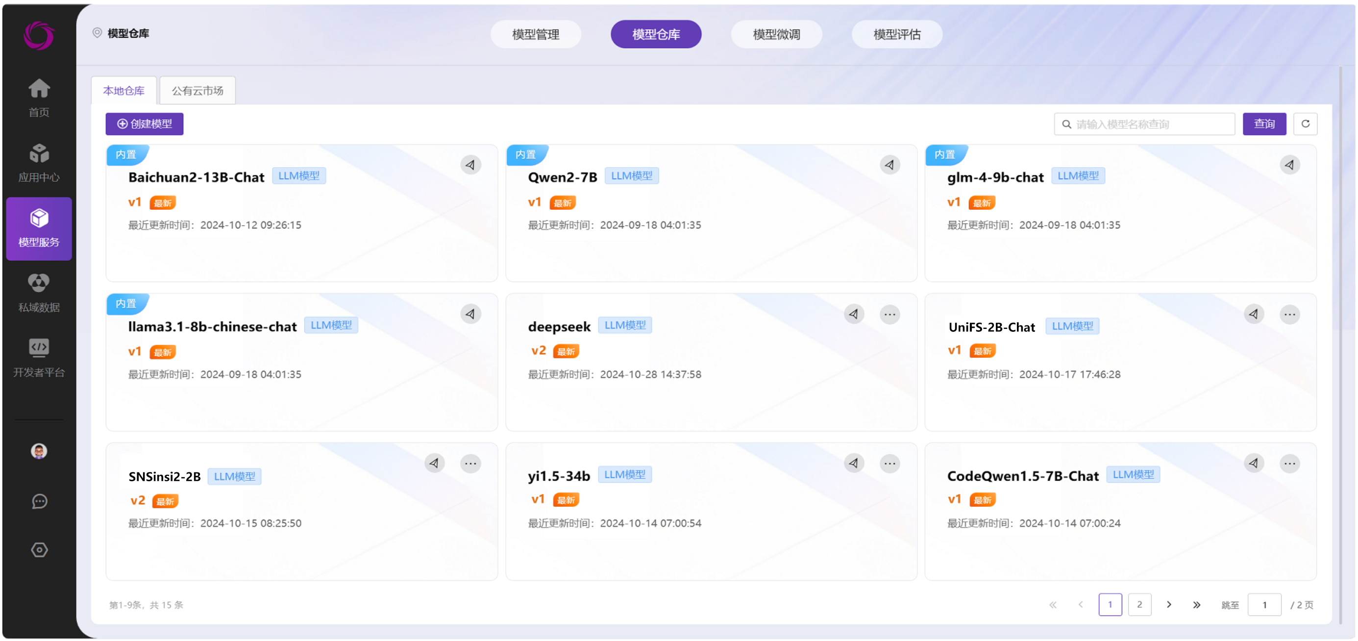The height and width of the screenshot is (641, 1358).
Task: Select page 1 in pagination
Action: click(1110, 605)
